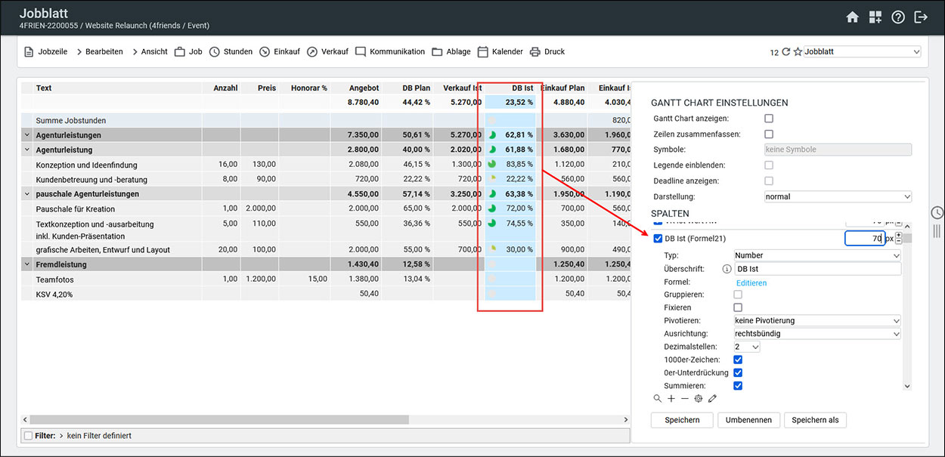Collapse the pauschale Agenturleistungen group
945x457 pixels.
[x=27, y=194]
